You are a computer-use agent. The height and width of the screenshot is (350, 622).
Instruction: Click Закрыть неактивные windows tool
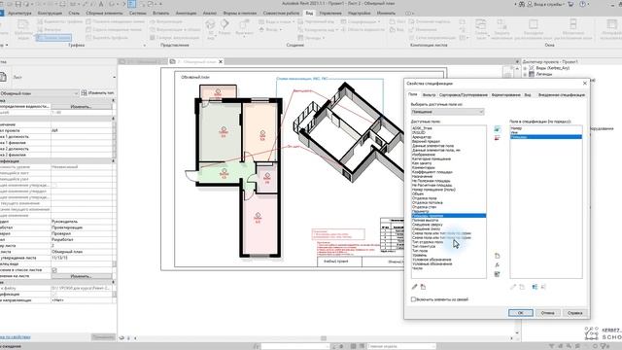[501, 28]
